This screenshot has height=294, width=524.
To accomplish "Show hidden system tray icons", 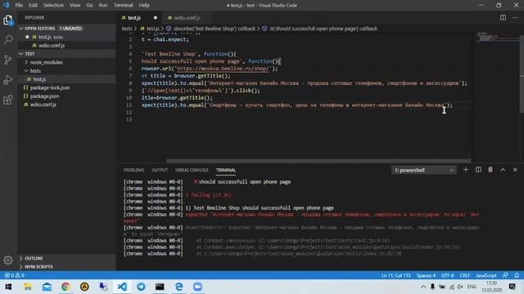I will pos(423,287).
